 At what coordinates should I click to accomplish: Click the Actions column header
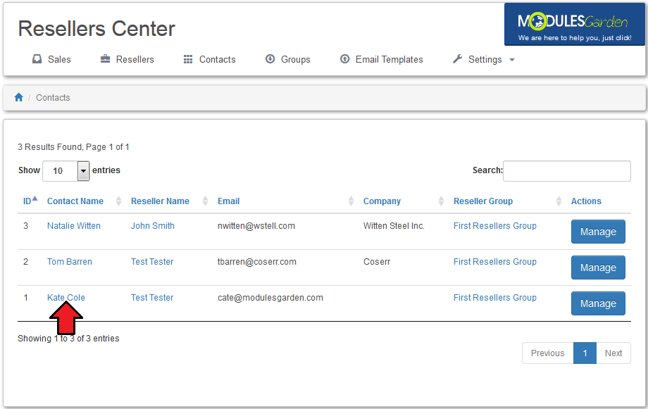(x=586, y=201)
